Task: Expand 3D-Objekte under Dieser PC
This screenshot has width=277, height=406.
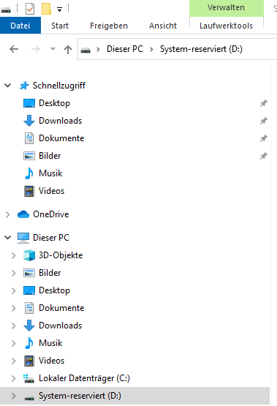Action: [x=14, y=255]
